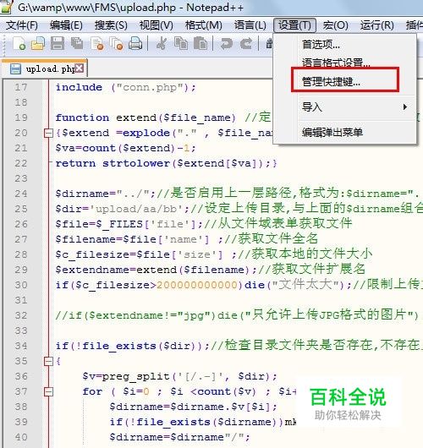
Task: Click the Copy toolbar icon
Action: tap(181, 44)
